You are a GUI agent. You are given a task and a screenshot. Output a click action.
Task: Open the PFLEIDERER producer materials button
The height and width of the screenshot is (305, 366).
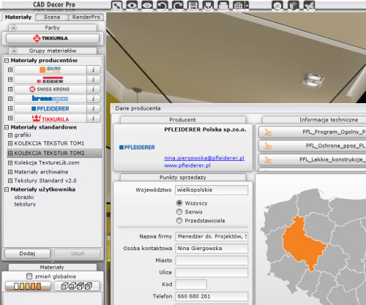(x=51, y=108)
